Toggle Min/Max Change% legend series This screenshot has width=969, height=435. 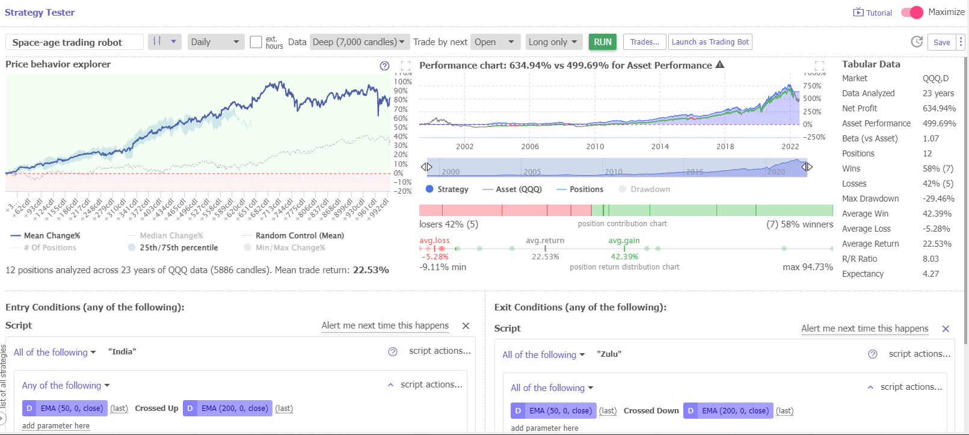point(285,248)
